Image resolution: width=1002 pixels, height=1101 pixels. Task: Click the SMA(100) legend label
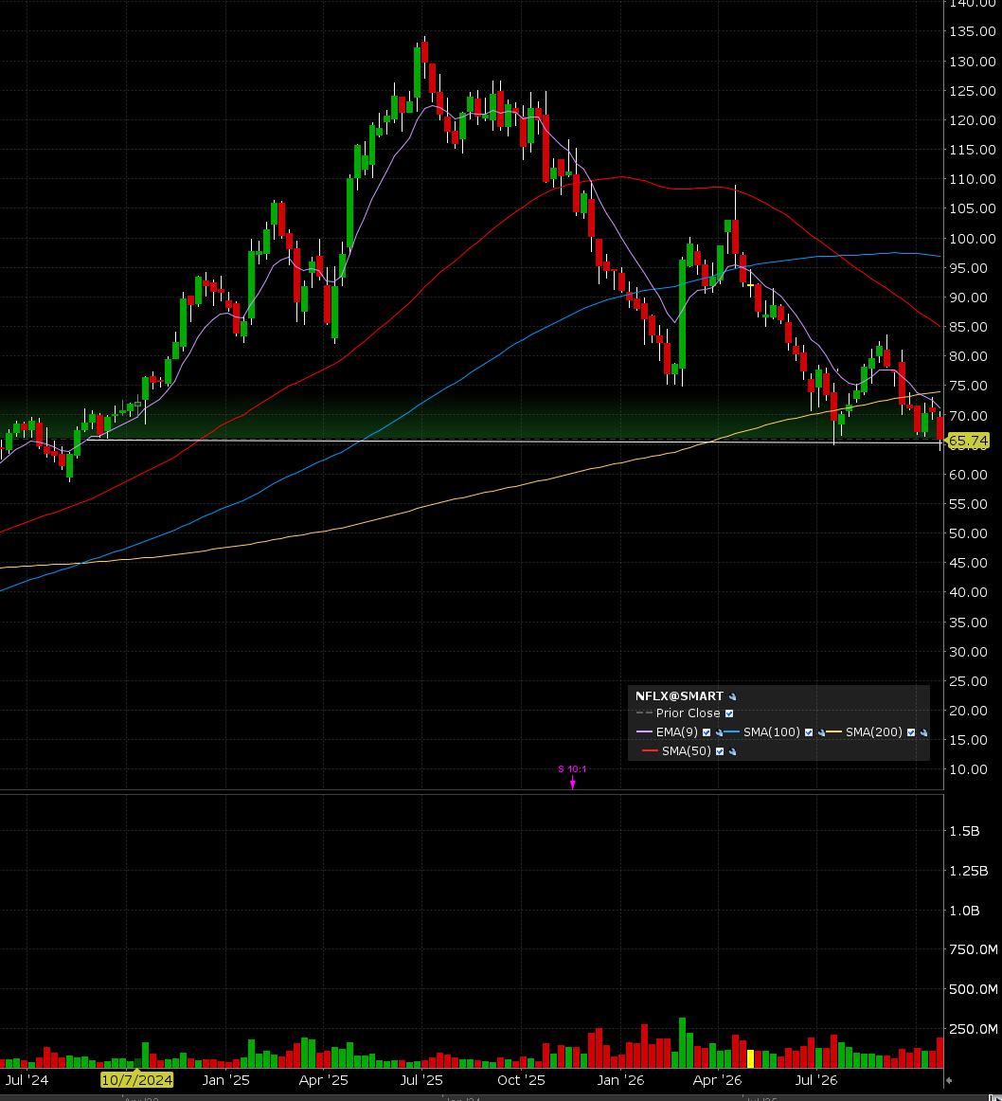click(x=772, y=732)
